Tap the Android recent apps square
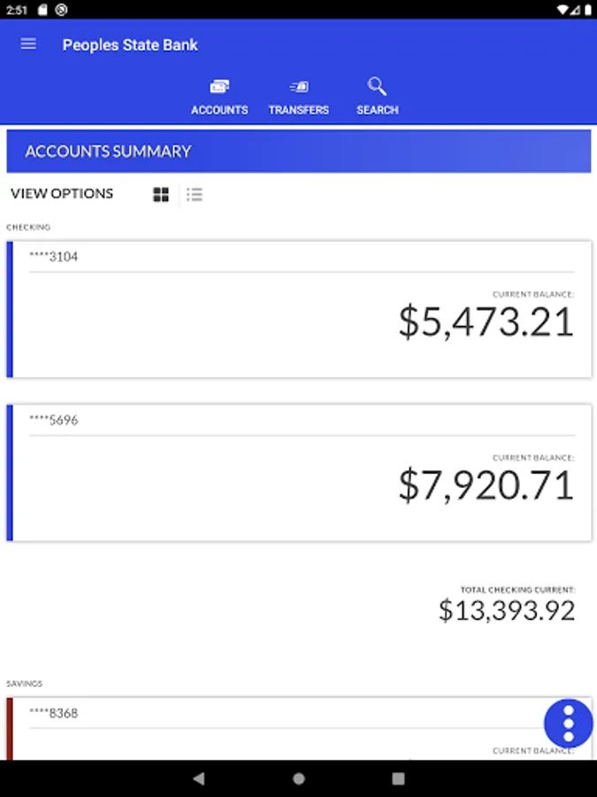597x797 pixels. tap(399, 778)
